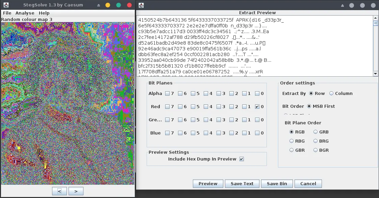The height and width of the screenshot is (198, 379).
Task: Click Save Bin button
Action: pyautogui.click(x=277, y=184)
